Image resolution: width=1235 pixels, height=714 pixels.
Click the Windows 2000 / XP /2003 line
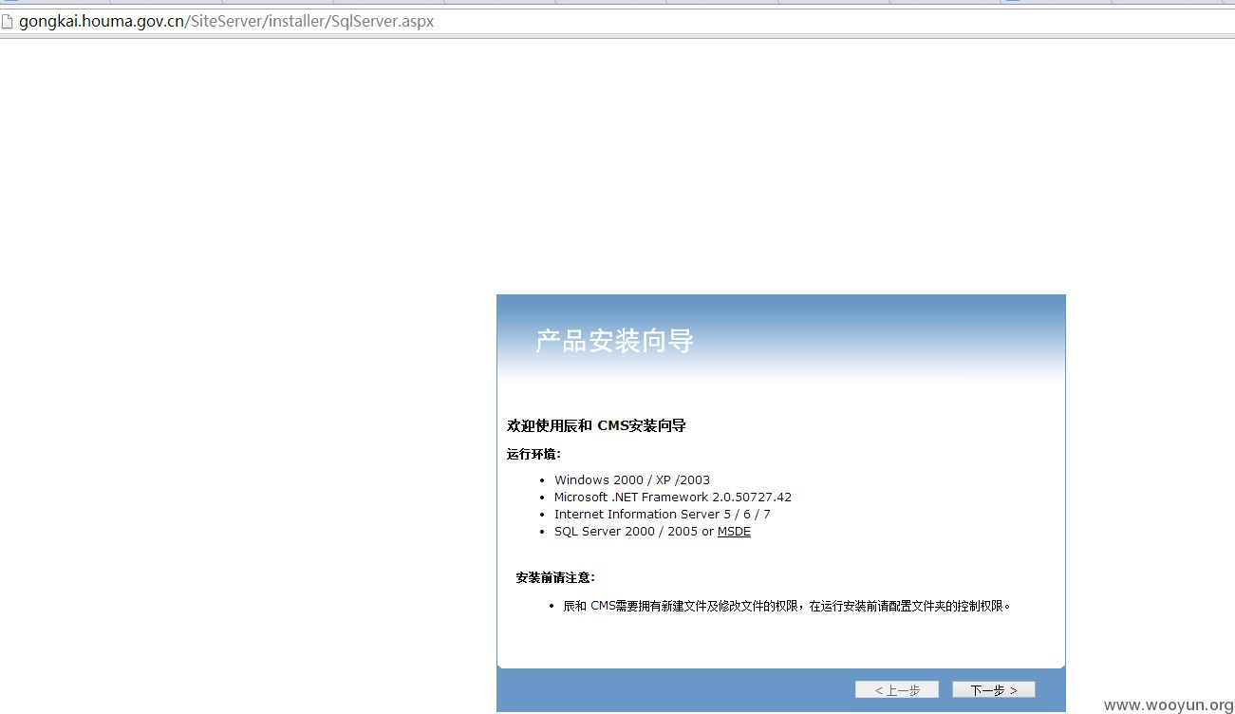pyautogui.click(x=632, y=480)
